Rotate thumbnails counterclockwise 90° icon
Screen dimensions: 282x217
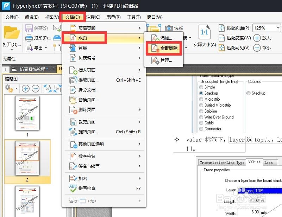point(48,89)
